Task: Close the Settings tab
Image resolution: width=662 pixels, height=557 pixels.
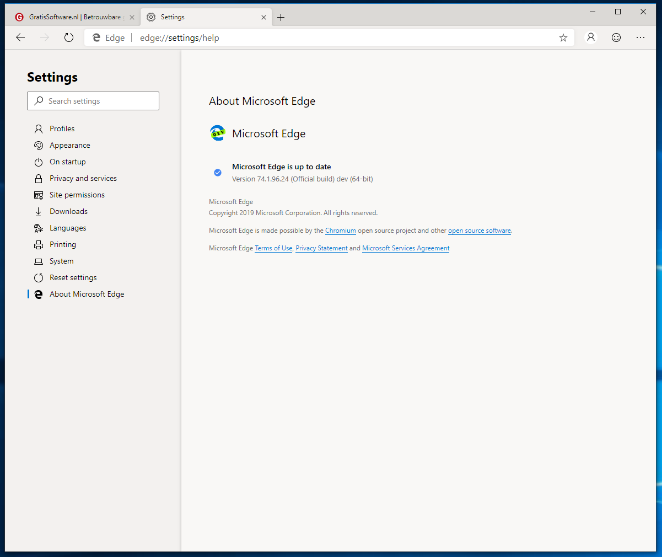Action: click(x=263, y=17)
